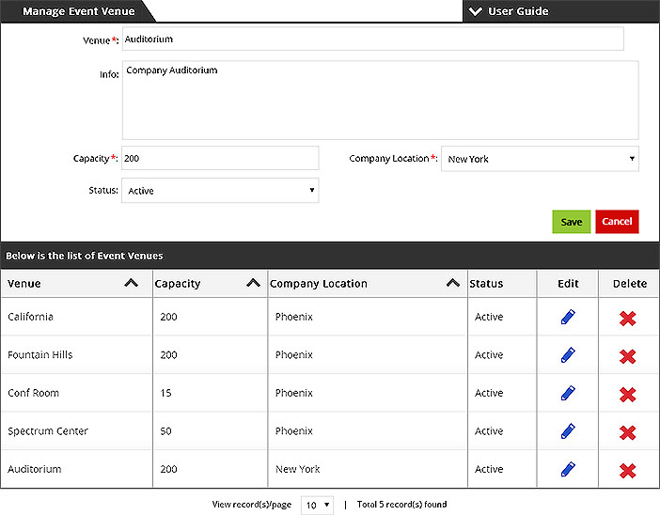The width and height of the screenshot is (660, 515).
Task: Select the Manage Event Venue tab
Action: pyautogui.click(x=78, y=11)
